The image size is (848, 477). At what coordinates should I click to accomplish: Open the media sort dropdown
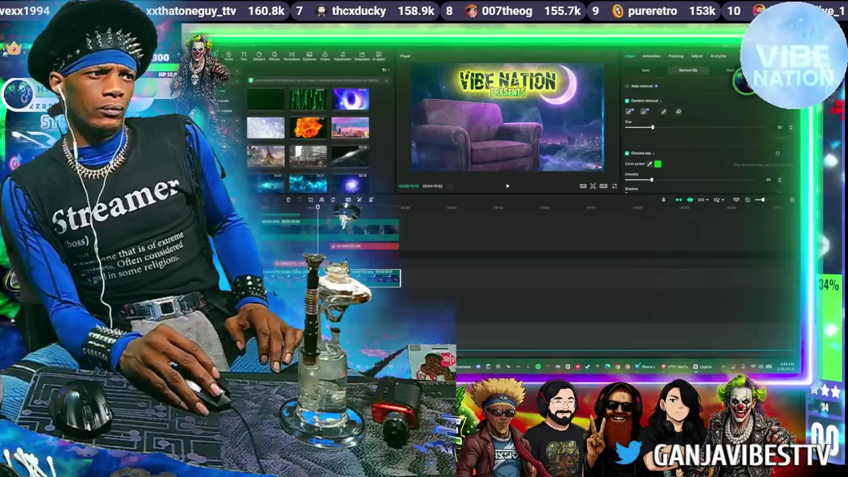coord(386,70)
